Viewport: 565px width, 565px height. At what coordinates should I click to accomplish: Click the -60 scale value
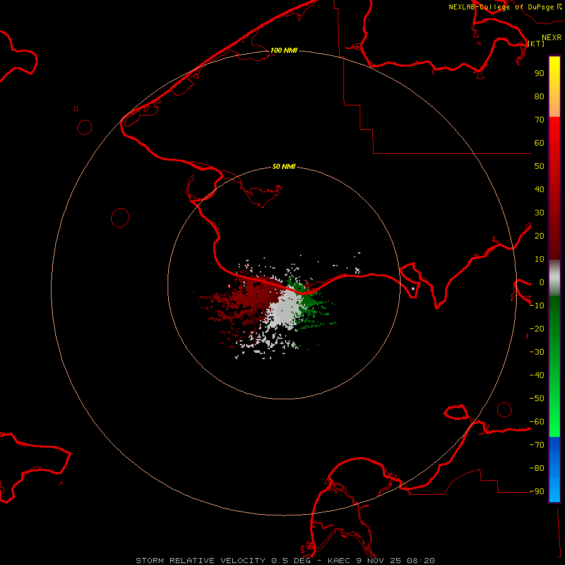pyautogui.click(x=537, y=422)
